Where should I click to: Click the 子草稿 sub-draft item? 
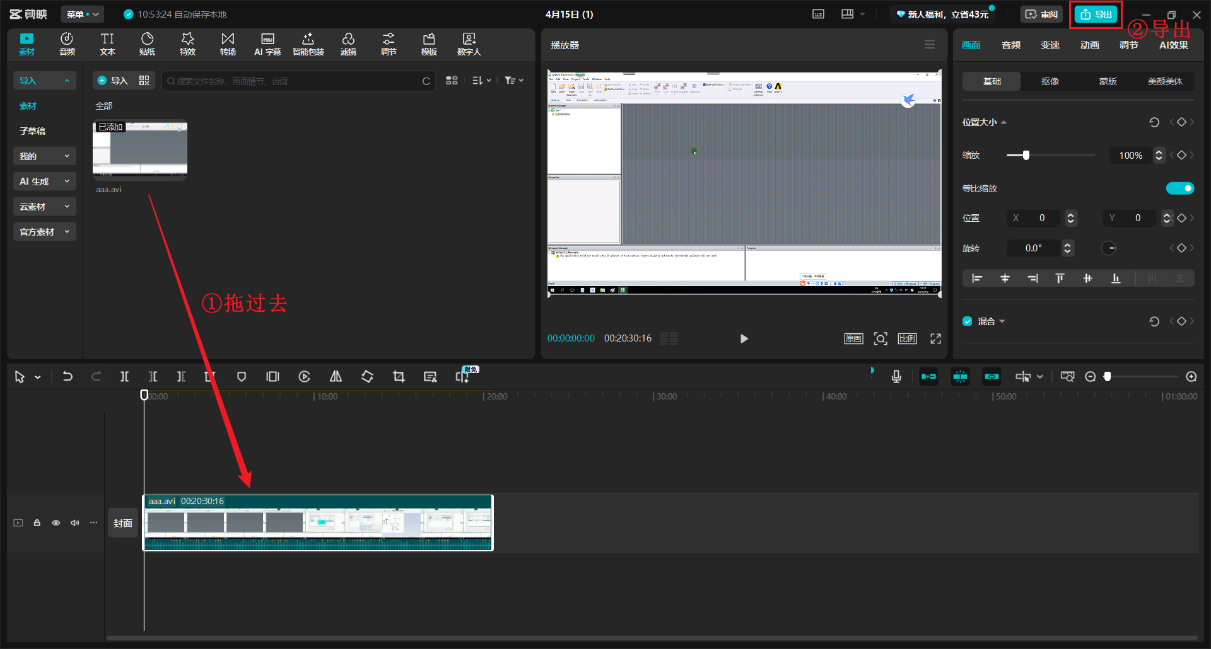tap(33, 131)
